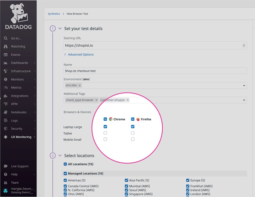This screenshot has height=197, width=255.
Task: Open the Metrics menu item
Action: coord(16,88)
